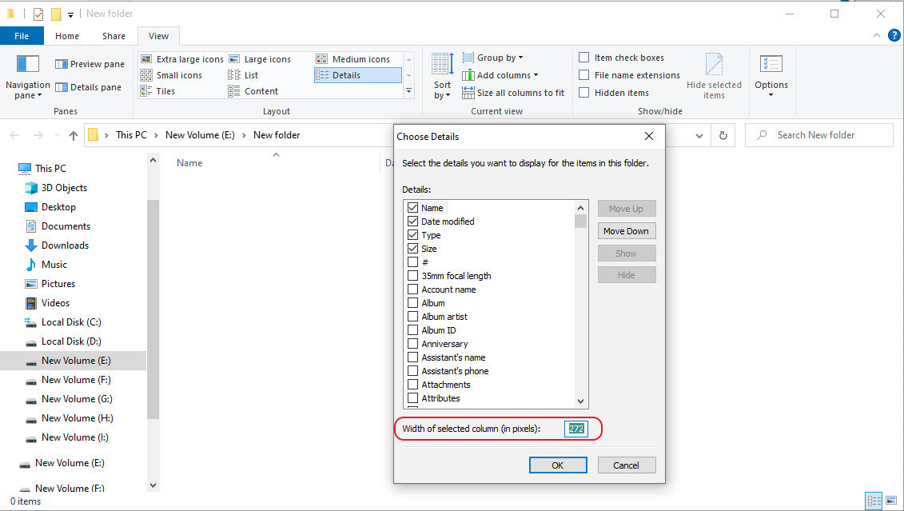
Task: Check the 35mm focal length detail
Action: tap(412, 276)
